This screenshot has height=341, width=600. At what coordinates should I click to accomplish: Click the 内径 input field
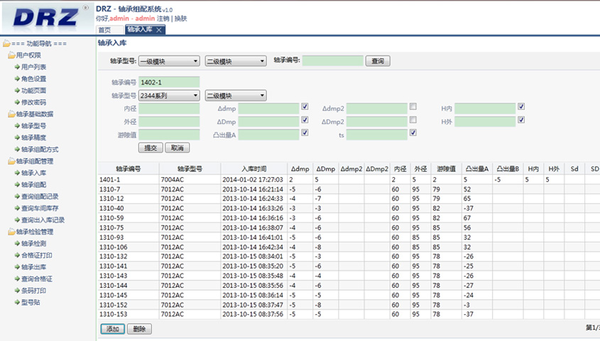tap(170, 108)
